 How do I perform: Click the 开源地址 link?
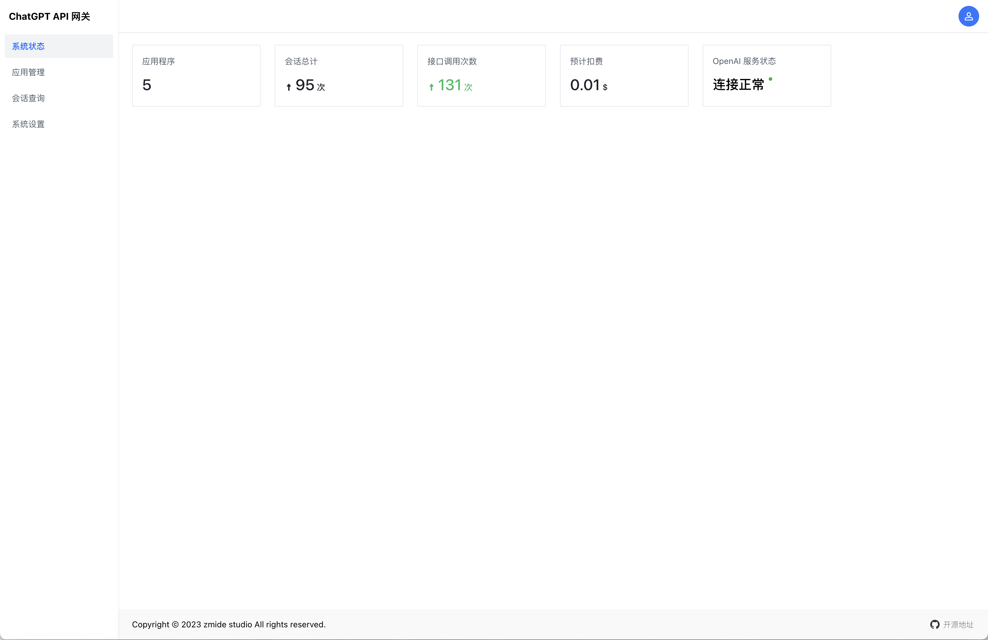pos(958,624)
